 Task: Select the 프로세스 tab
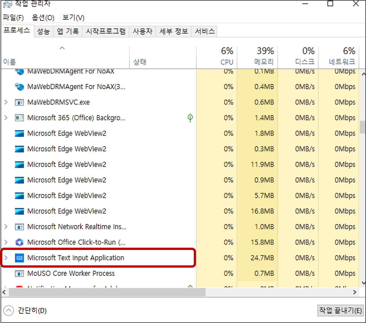coord(17,31)
